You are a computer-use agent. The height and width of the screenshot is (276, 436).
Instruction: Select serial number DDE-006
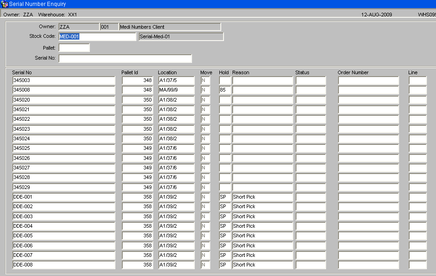pyautogui.click(x=64, y=246)
